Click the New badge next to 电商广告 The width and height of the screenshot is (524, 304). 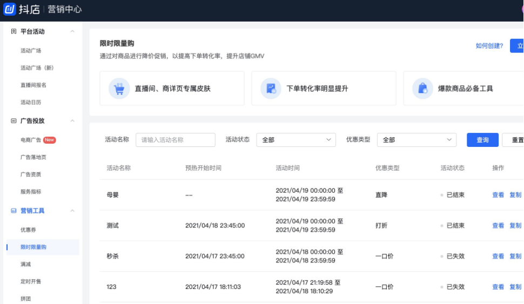coord(50,140)
